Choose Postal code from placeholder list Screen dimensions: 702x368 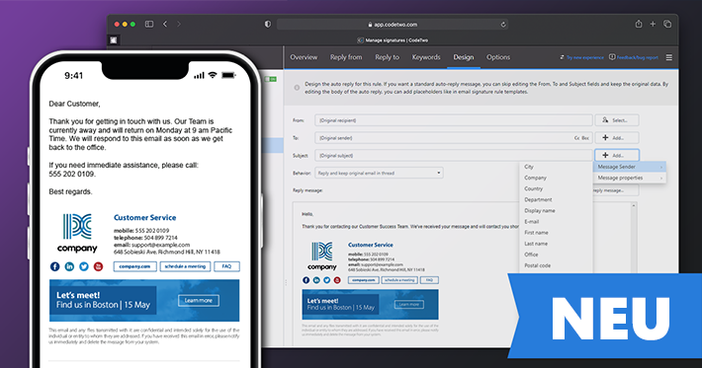coord(537,265)
